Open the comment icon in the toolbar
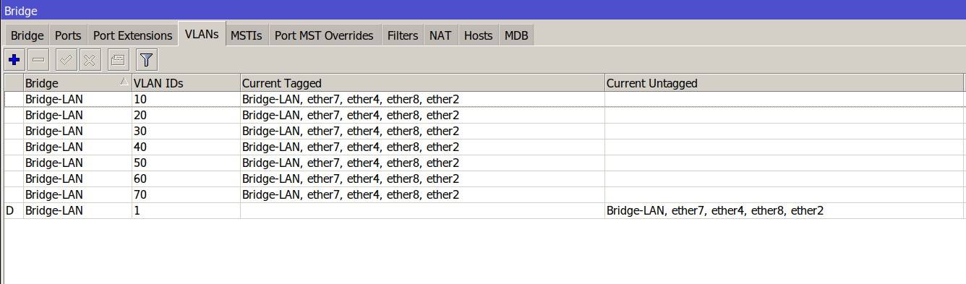 tap(117, 59)
